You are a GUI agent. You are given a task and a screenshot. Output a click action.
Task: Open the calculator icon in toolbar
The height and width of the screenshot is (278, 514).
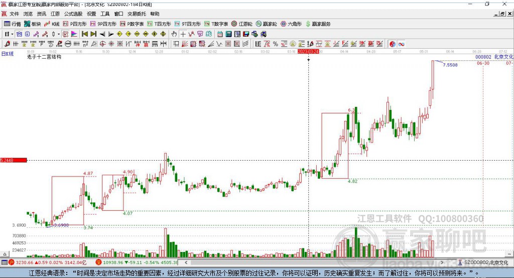(228, 34)
